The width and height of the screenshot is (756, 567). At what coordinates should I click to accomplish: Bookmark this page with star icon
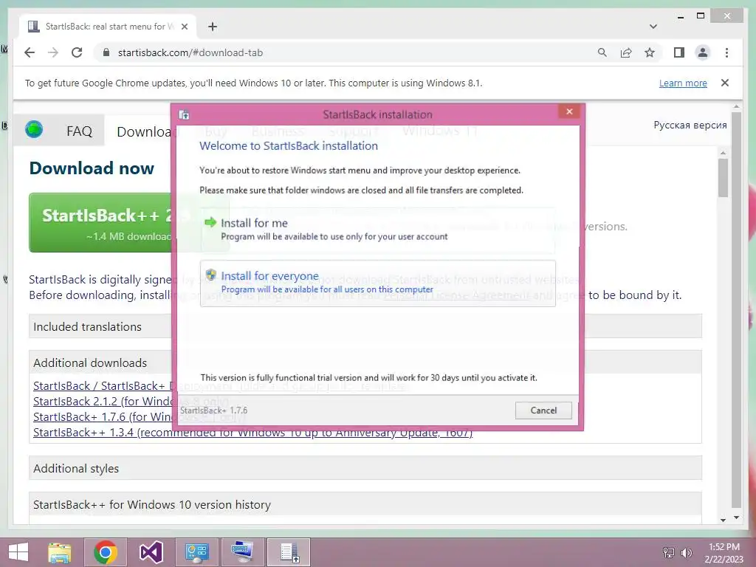650,52
